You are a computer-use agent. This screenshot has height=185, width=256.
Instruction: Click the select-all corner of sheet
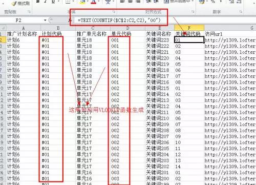click(x=3, y=28)
